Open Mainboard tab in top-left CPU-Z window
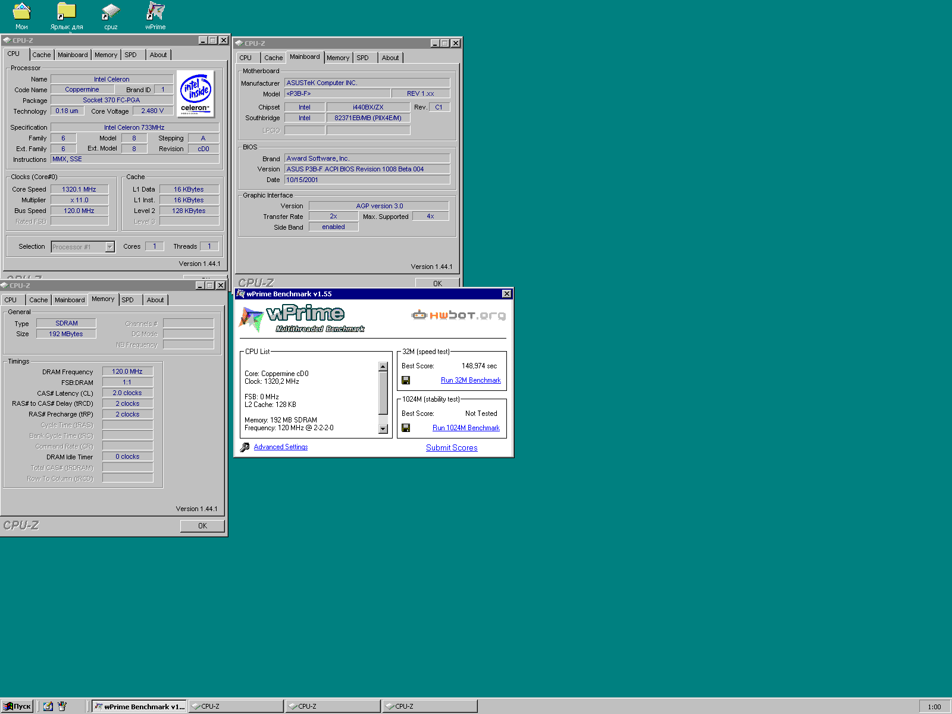Viewport: 952px width, 714px height. coord(73,55)
